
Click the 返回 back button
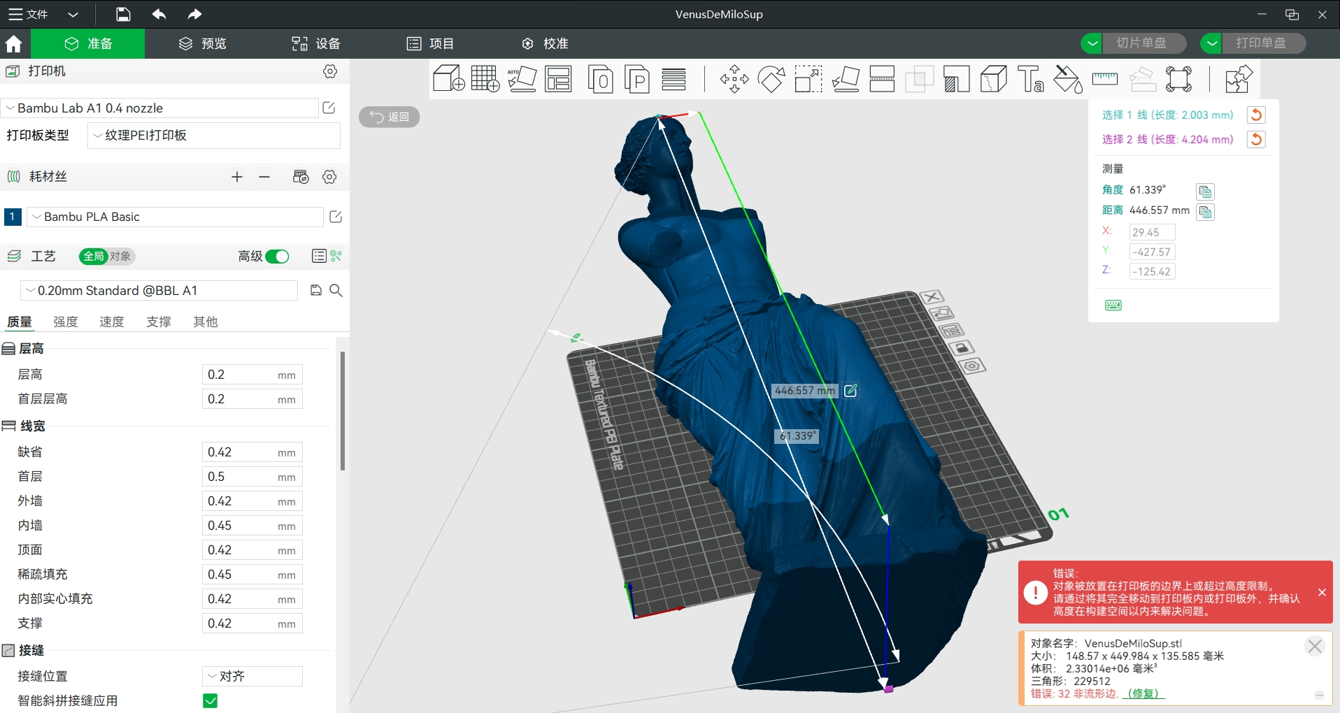[390, 117]
